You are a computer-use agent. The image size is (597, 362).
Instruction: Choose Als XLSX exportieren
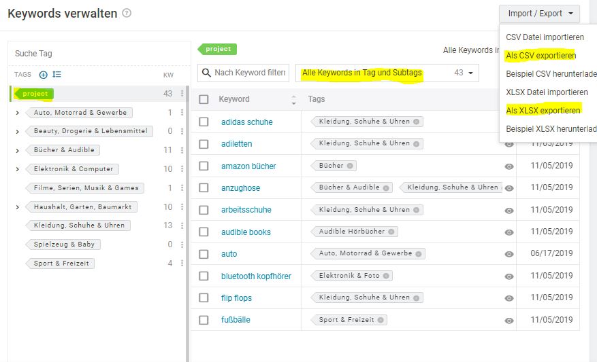pyautogui.click(x=543, y=111)
